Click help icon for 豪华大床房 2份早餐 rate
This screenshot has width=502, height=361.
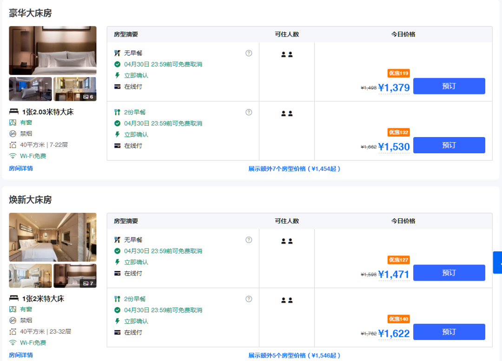coord(249,112)
